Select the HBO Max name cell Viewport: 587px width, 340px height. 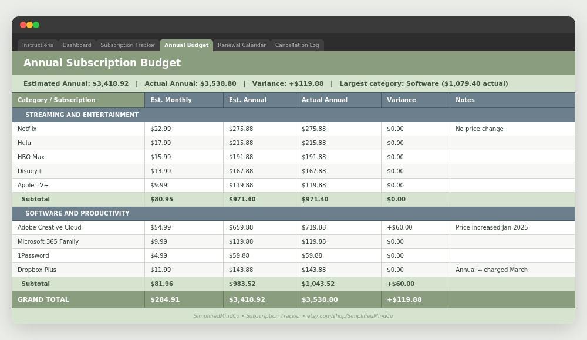pos(78,157)
